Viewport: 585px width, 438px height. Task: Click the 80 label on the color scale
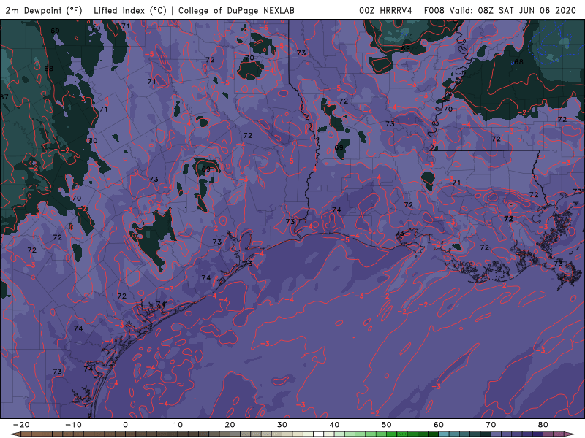point(543,425)
